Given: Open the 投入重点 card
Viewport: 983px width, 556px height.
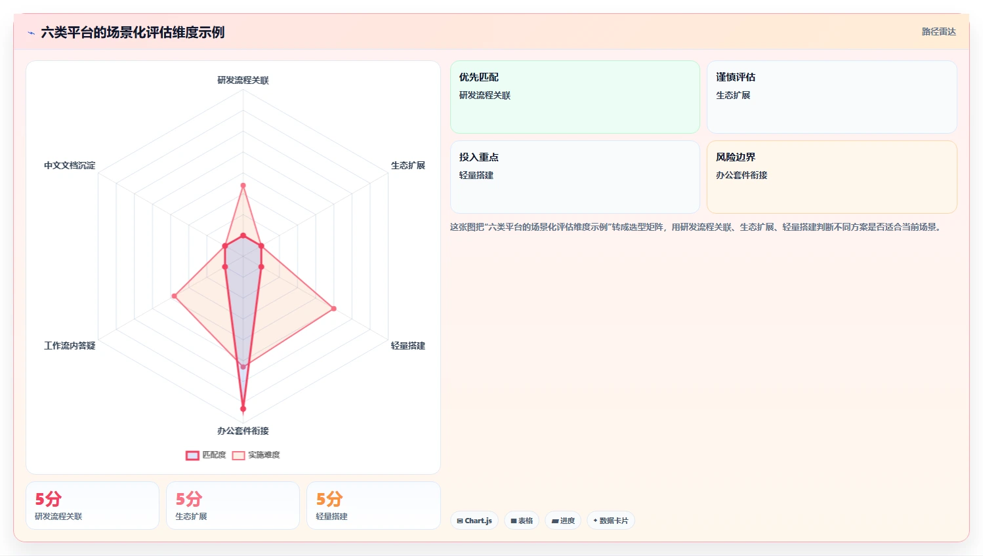Looking at the screenshot, I should click(x=575, y=177).
